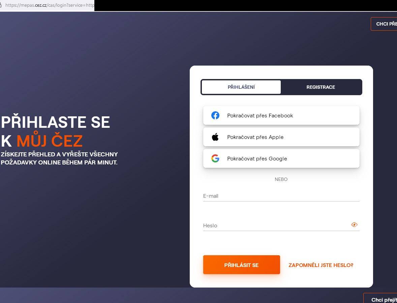Click the Google logo icon
This screenshot has height=303, width=397.
pos(215,158)
